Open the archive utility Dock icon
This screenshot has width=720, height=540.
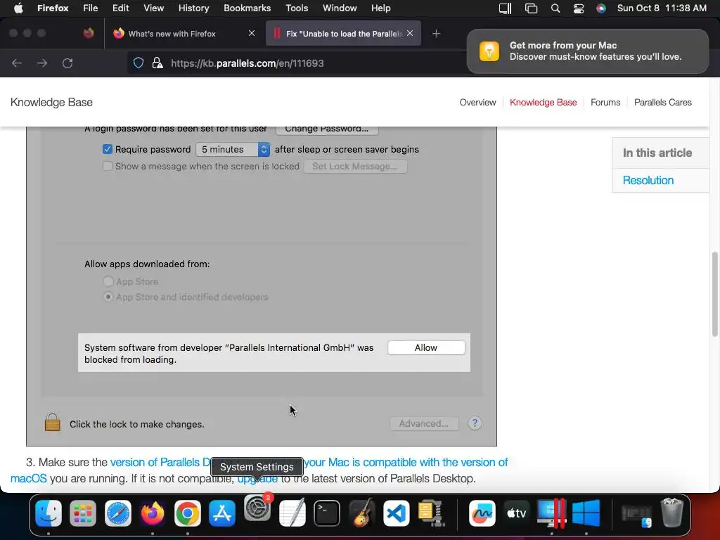[x=431, y=513]
